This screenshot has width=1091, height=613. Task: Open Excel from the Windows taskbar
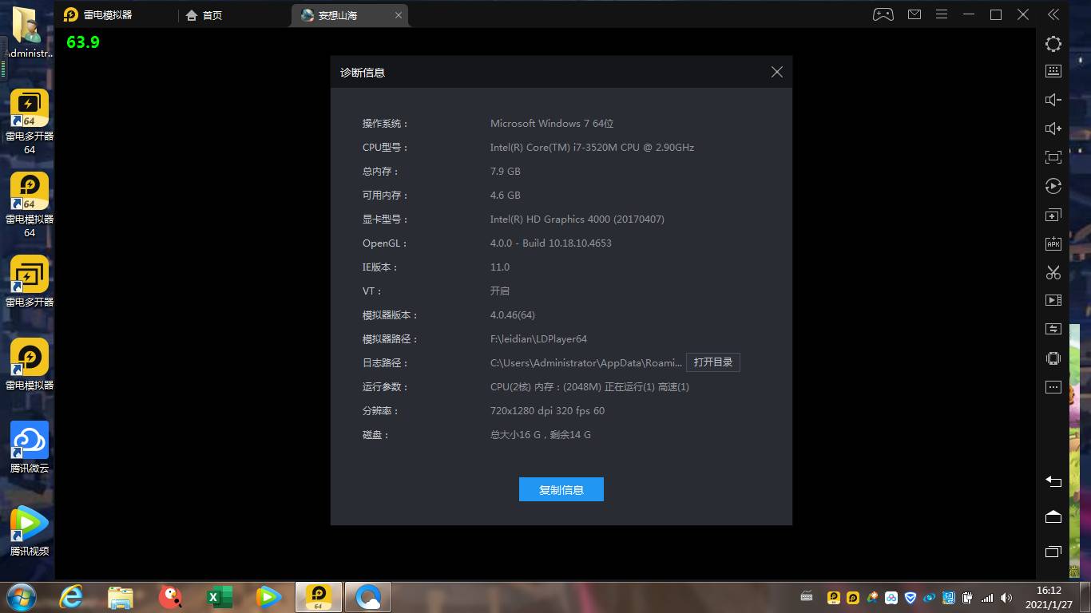pos(219,597)
